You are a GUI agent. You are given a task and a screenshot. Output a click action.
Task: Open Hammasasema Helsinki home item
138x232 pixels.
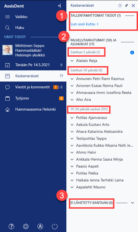click(x=33, y=109)
